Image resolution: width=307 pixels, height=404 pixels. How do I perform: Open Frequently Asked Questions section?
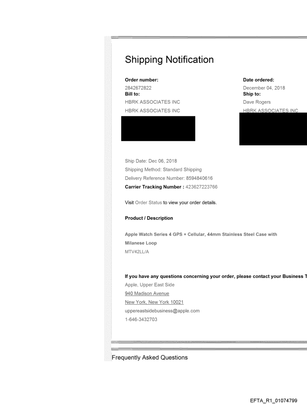150,357
